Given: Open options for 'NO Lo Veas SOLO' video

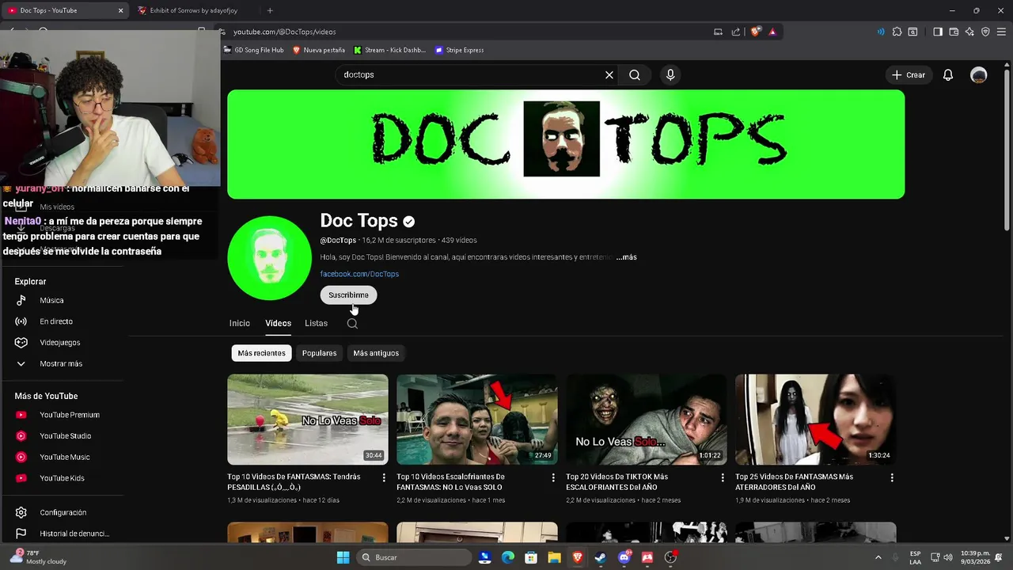Looking at the screenshot, I should pos(553,477).
